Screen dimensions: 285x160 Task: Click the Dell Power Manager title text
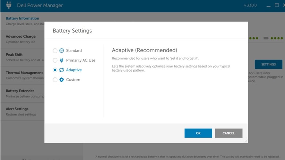point(40,5)
